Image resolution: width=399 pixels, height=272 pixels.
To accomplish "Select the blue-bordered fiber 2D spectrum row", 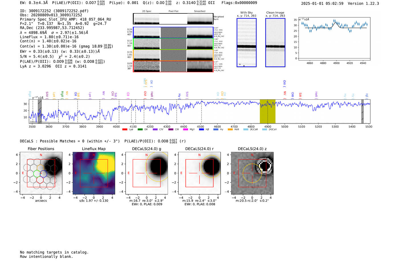I will [173, 33].
